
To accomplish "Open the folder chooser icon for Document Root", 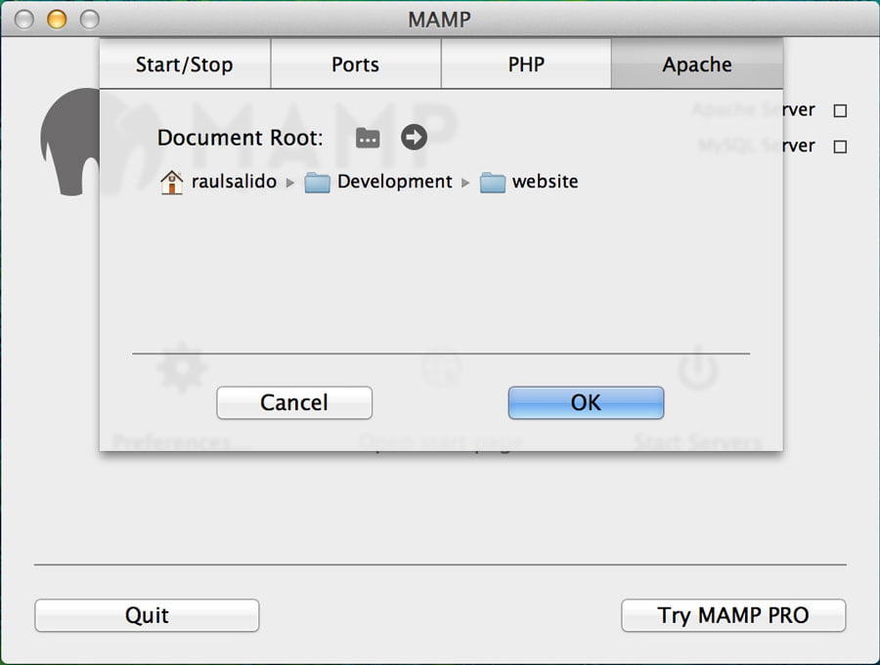I will (368, 138).
